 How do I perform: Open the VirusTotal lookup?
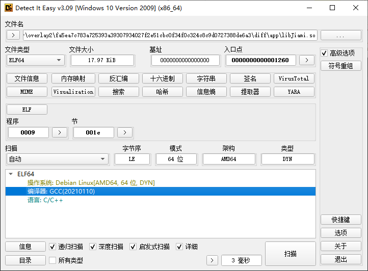click(294, 78)
